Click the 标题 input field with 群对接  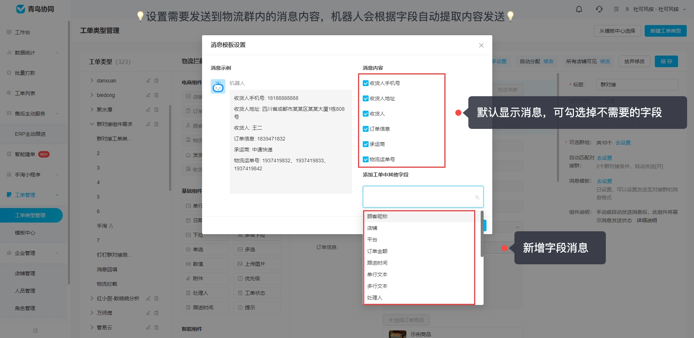click(637, 85)
